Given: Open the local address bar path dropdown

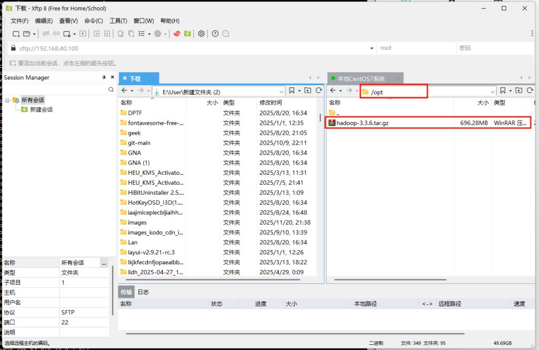Looking at the screenshot, I should [281, 90].
